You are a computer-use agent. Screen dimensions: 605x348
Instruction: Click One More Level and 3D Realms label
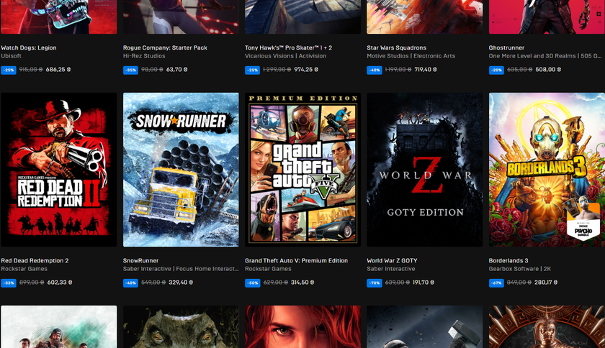[x=544, y=56]
